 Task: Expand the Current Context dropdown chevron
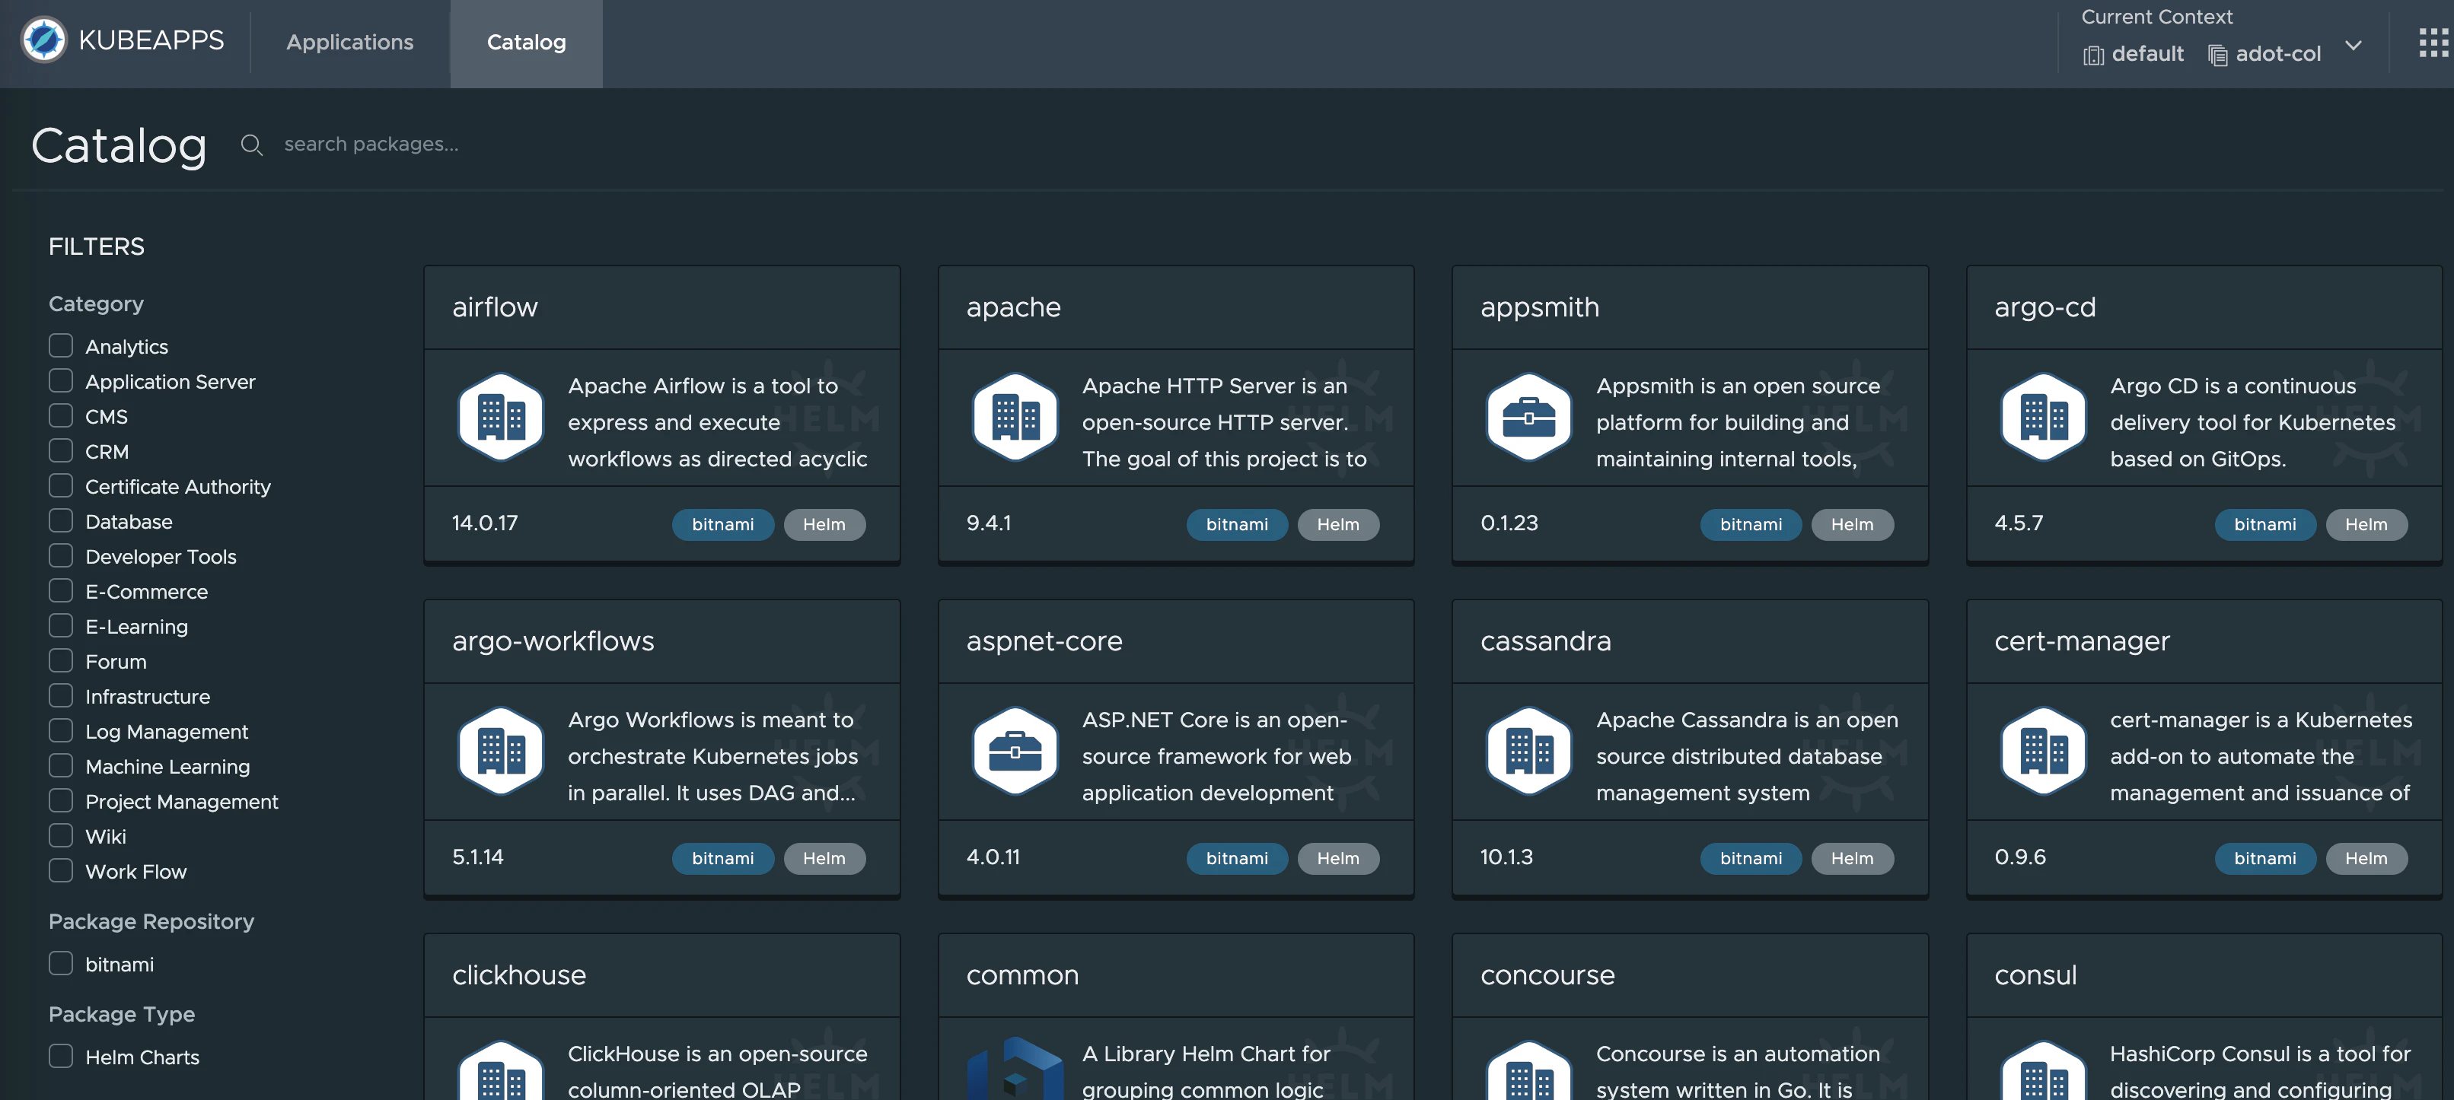tap(2353, 46)
